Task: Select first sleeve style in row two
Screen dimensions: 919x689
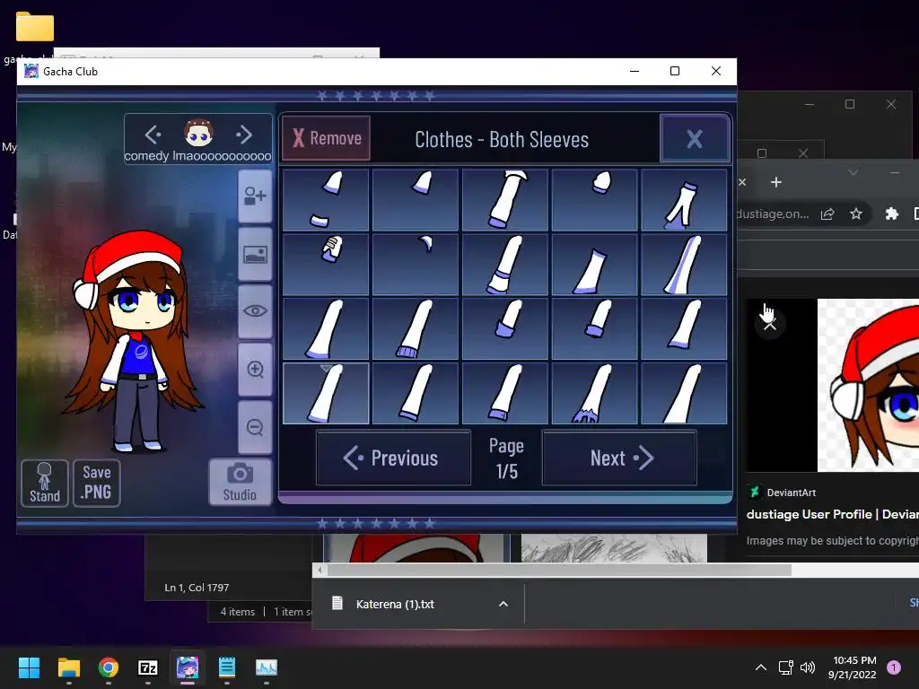Action: [x=326, y=265]
